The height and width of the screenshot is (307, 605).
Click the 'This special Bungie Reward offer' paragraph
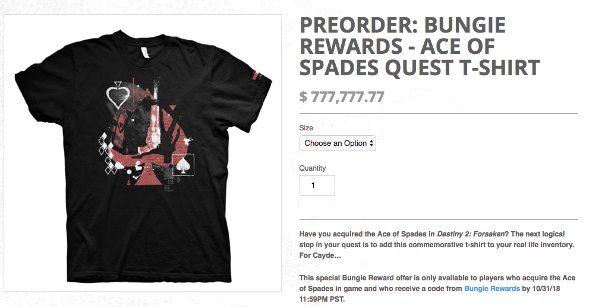pyautogui.click(x=439, y=278)
